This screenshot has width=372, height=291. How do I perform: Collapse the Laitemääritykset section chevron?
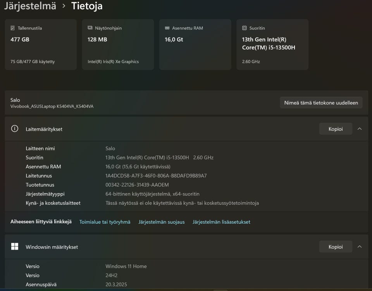(x=360, y=129)
